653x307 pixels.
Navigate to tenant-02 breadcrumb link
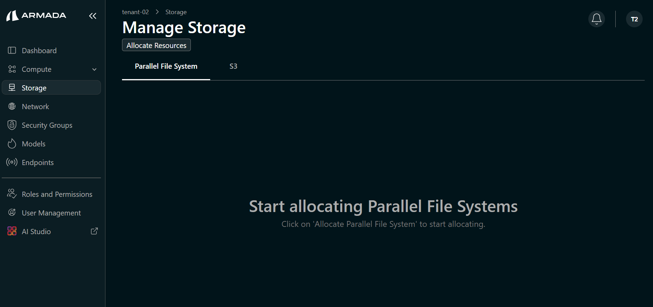135,12
